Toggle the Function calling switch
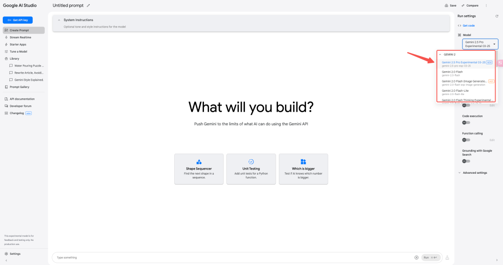Image resolution: width=503 pixels, height=265 pixels. pyautogui.click(x=466, y=140)
